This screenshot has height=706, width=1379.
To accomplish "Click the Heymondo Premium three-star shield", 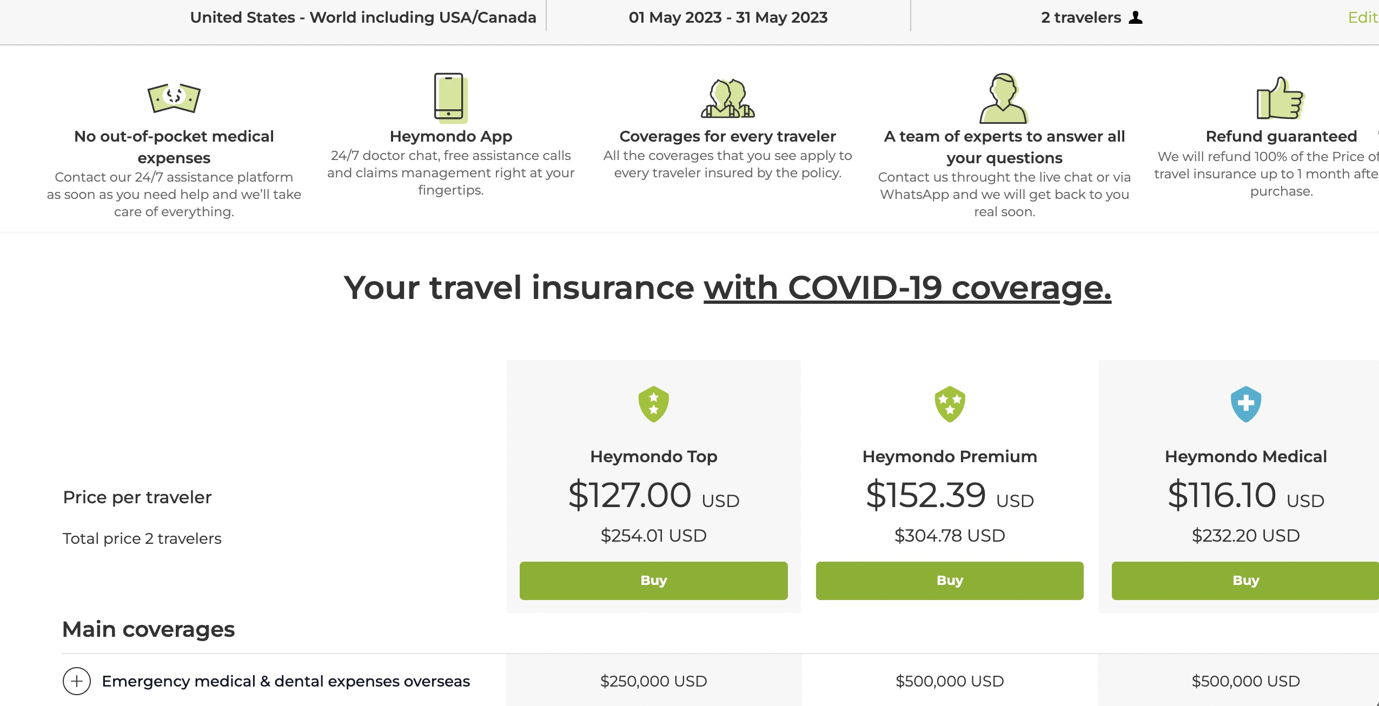I will click(x=950, y=404).
